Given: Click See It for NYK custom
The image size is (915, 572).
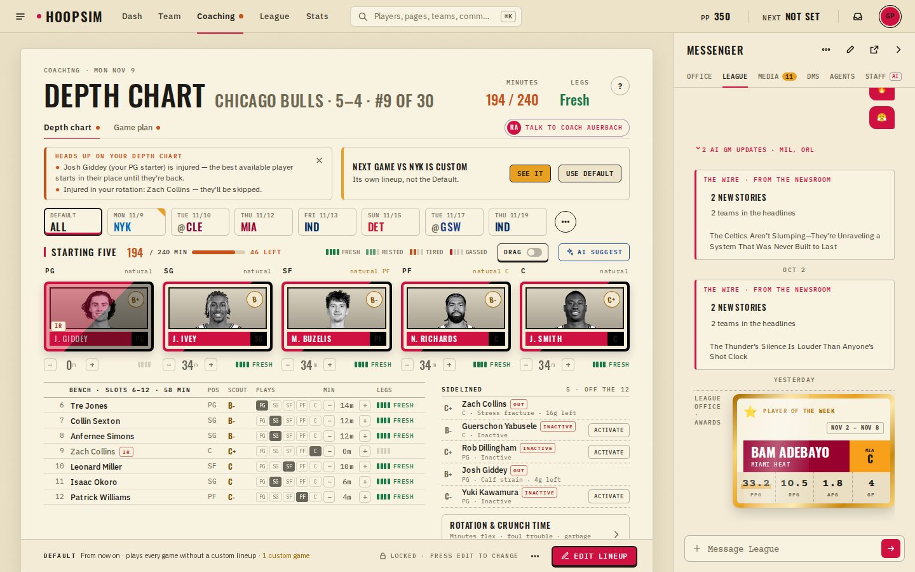Looking at the screenshot, I should [530, 174].
